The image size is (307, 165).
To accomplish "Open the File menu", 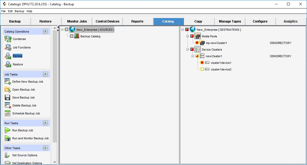I will 3,11.
